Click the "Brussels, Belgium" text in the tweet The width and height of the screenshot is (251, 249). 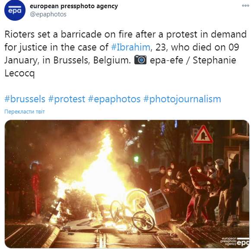point(92,60)
